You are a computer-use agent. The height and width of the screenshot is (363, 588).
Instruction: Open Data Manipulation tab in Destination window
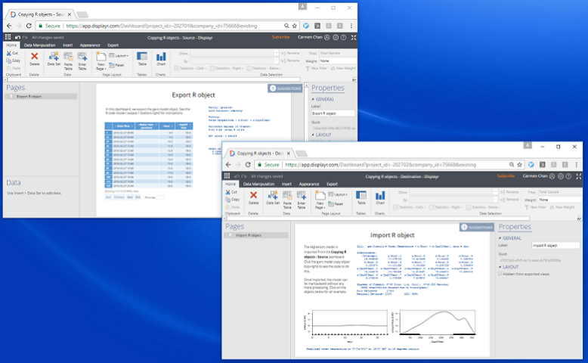click(x=258, y=184)
